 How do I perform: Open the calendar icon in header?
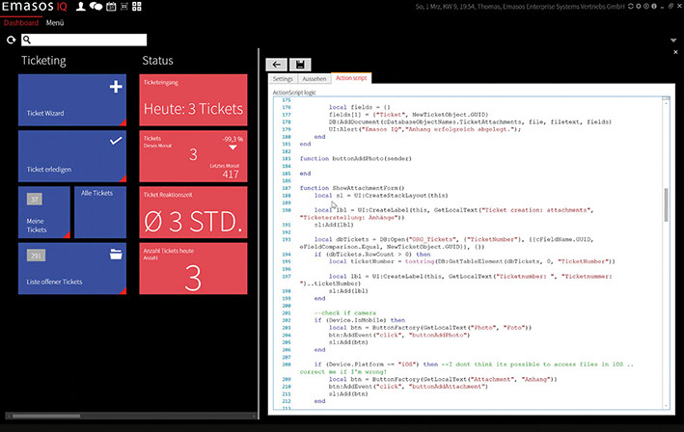click(x=111, y=7)
